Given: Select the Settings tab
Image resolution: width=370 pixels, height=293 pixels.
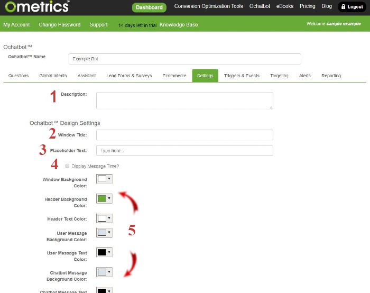Looking at the screenshot, I should coord(205,76).
